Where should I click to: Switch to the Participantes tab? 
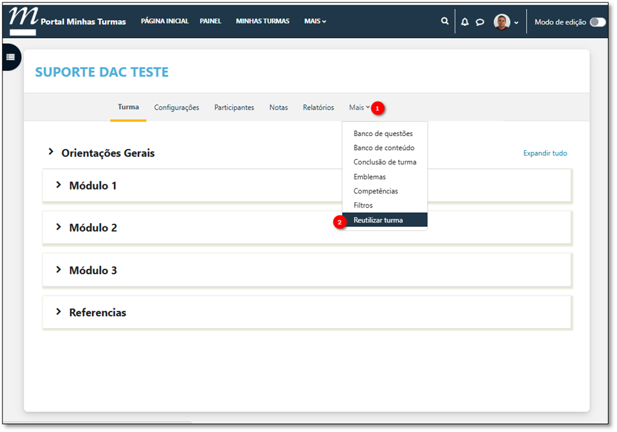pyautogui.click(x=234, y=108)
